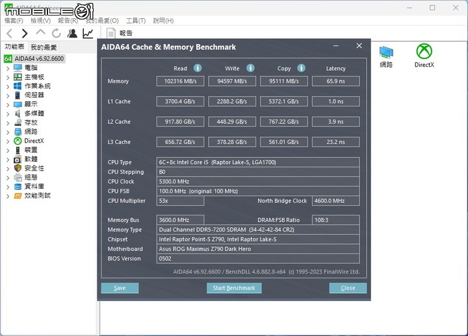Select the 網路 tree icon in sidebar
This screenshot has height=336, width=468.
pyautogui.click(x=18, y=132)
